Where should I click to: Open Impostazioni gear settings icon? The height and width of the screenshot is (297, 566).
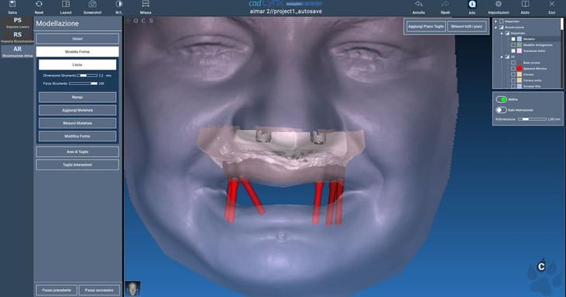499,5
